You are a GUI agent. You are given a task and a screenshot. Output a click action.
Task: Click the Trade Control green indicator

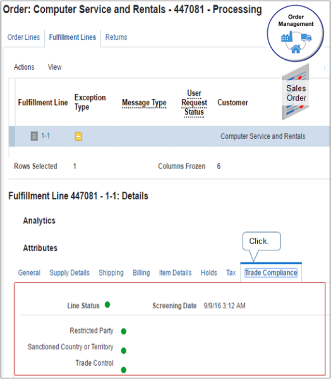click(x=123, y=370)
